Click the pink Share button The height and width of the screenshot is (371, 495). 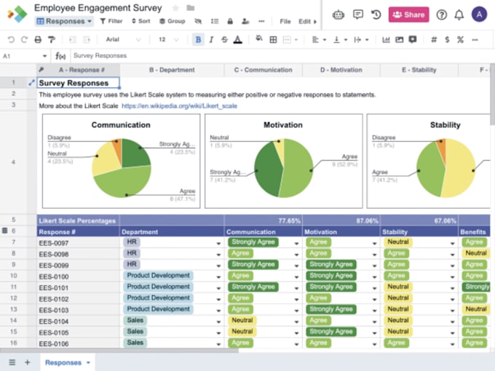click(408, 15)
